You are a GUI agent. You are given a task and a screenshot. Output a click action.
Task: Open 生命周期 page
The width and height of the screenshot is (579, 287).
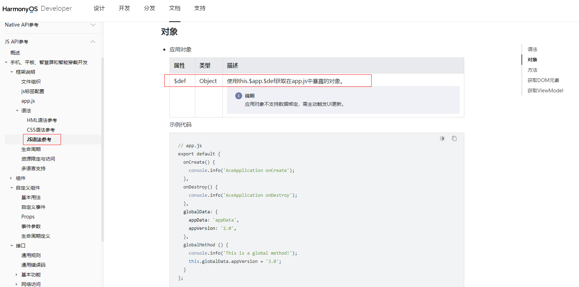[x=31, y=149]
